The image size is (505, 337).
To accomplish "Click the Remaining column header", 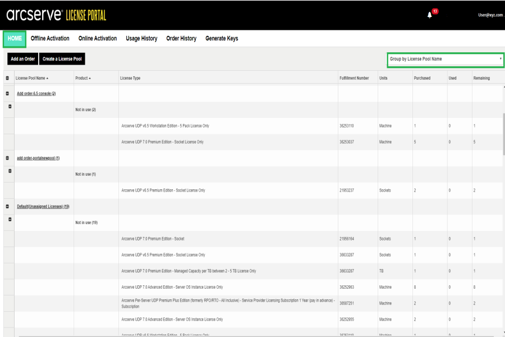I will 481,78.
